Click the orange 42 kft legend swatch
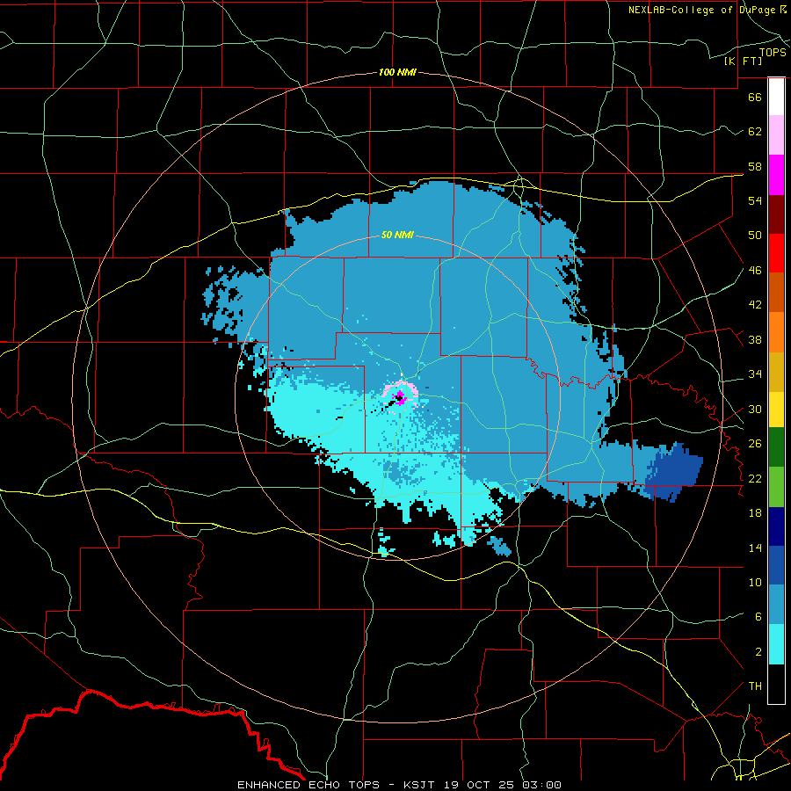 (776, 331)
